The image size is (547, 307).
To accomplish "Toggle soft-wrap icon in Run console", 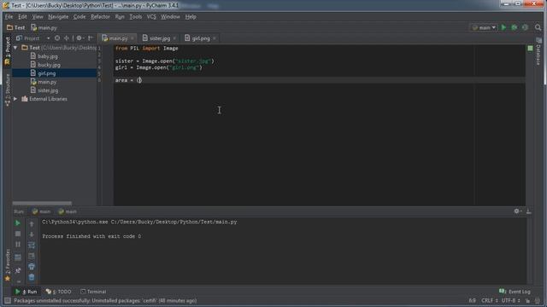I will tap(32, 245).
